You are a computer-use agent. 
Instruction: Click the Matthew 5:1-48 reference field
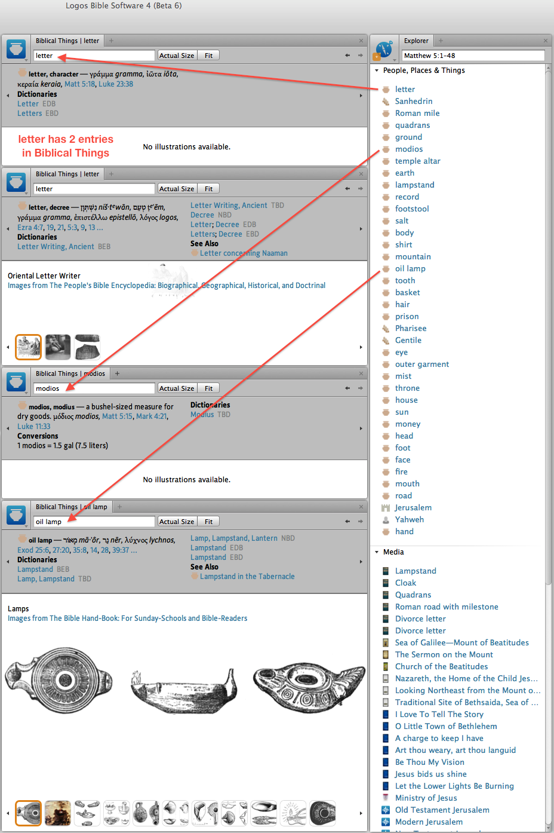point(473,56)
